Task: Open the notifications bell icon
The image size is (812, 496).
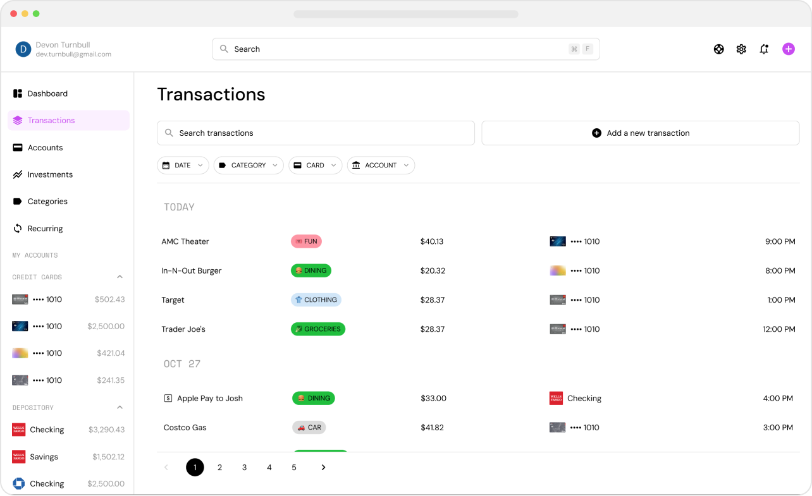Action: [x=764, y=49]
